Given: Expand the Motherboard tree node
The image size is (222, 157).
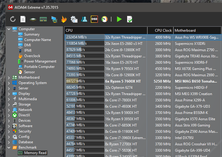Looking at the screenshot, I should click(9, 77).
